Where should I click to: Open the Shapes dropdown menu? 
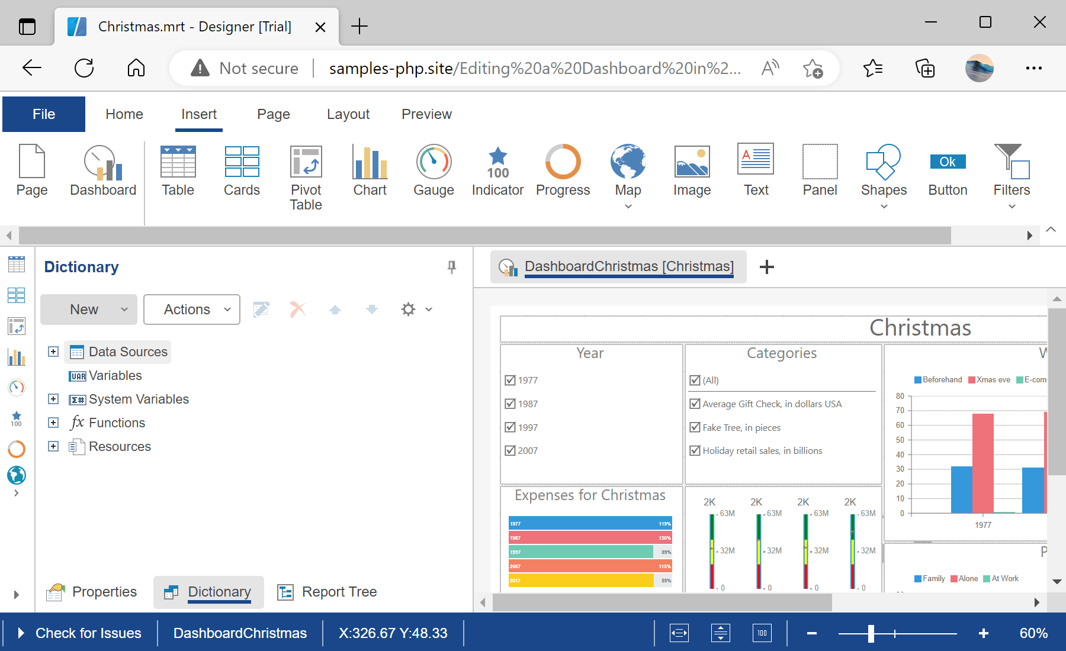coord(884,205)
